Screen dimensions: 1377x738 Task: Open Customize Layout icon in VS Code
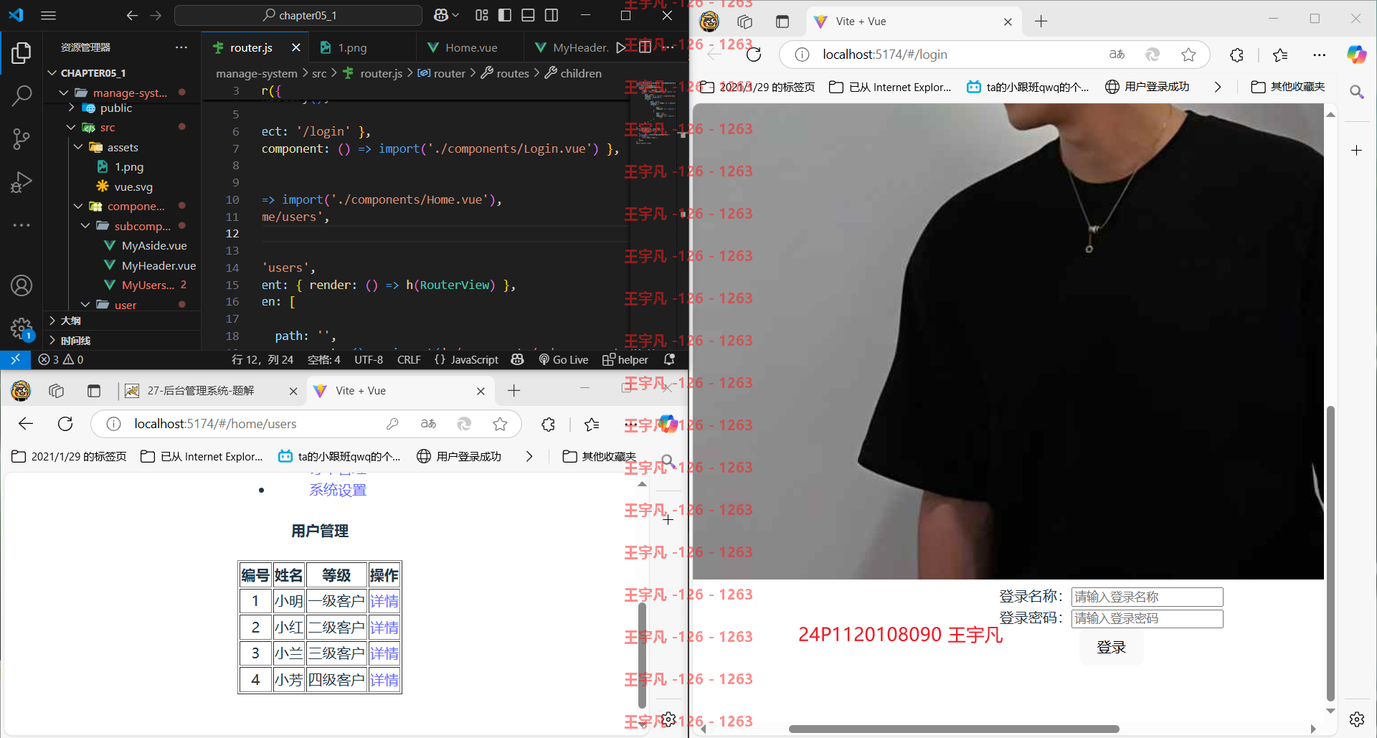[482, 15]
